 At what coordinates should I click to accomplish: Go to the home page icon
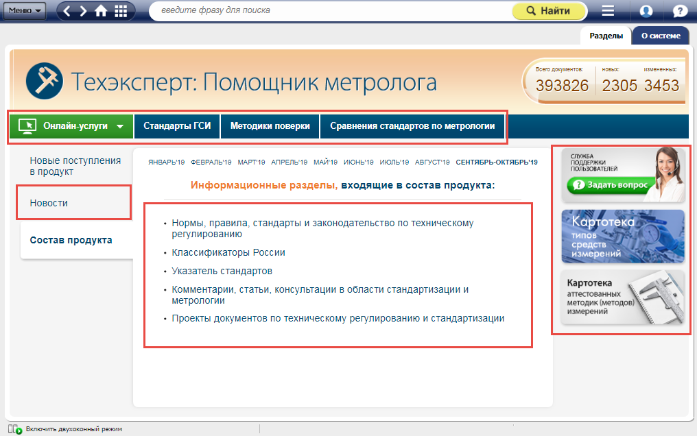point(101,11)
